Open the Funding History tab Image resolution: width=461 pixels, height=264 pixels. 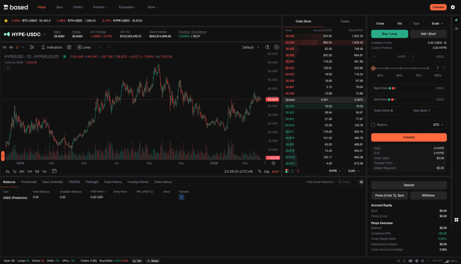click(x=138, y=182)
